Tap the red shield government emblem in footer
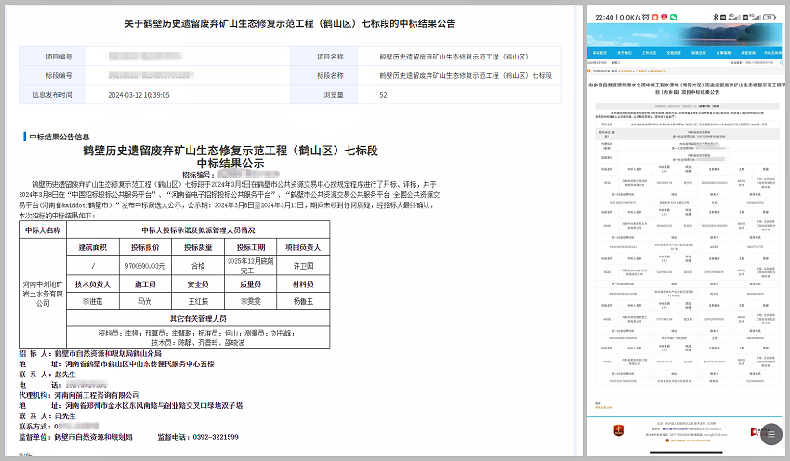 coord(619,430)
